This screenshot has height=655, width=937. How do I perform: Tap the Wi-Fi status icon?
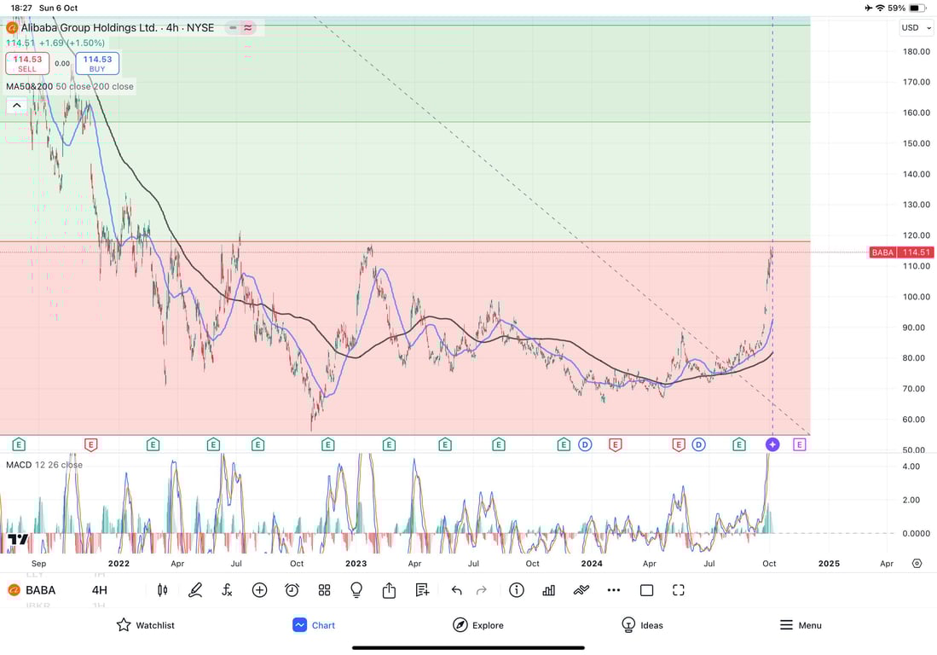tap(880, 8)
